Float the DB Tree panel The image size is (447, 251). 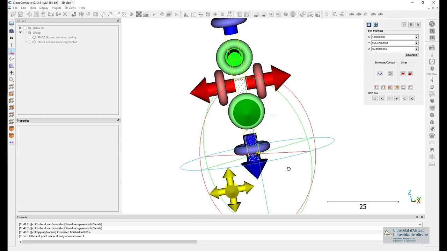pyautogui.click(x=118, y=21)
